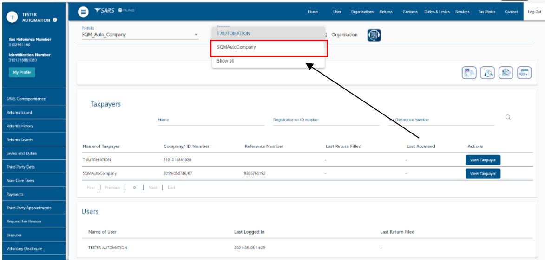This screenshot has height=260, width=545.
Task: Open the Home menu
Action: click(313, 12)
